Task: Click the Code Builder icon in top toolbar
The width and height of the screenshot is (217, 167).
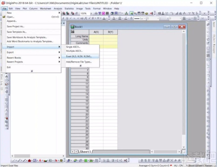Action: 146,13
